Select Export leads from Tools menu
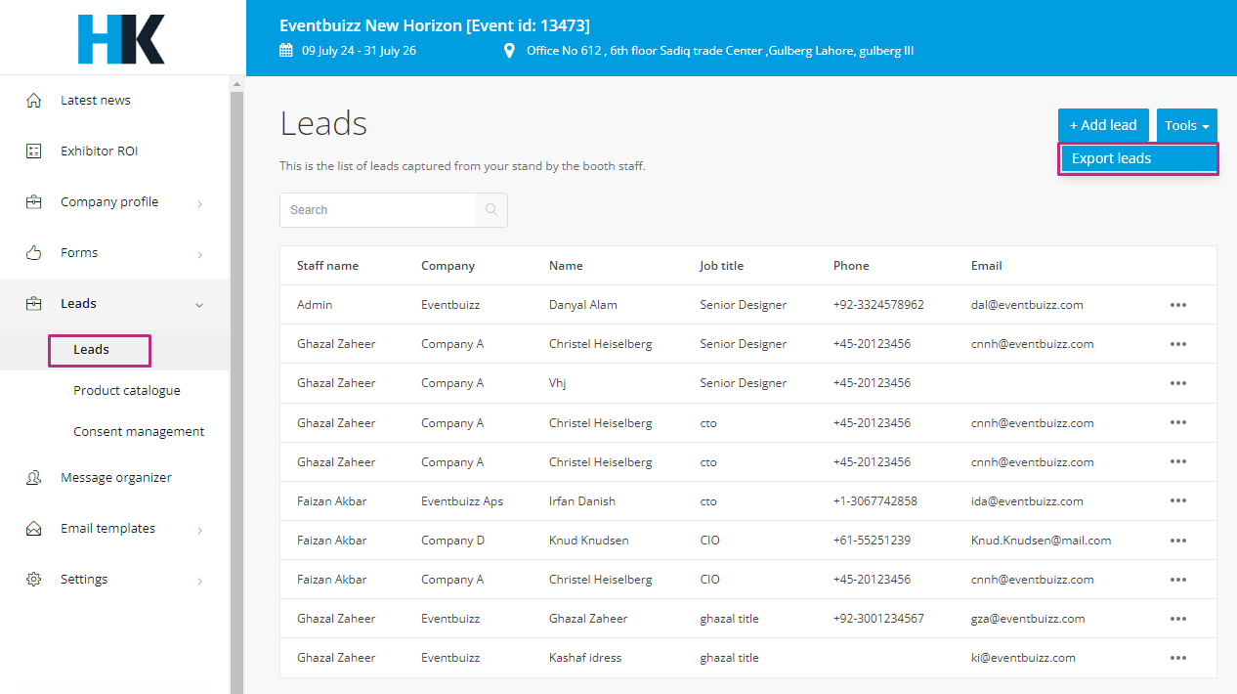This screenshot has width=1237, height=694. (1138, 158)
